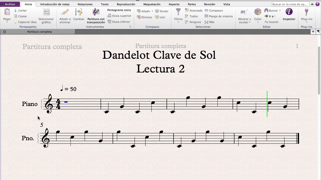Click the title Dandelot Clave de Sol
The width and height of the screenshot is (321, 180).
[x=159, y=55]
